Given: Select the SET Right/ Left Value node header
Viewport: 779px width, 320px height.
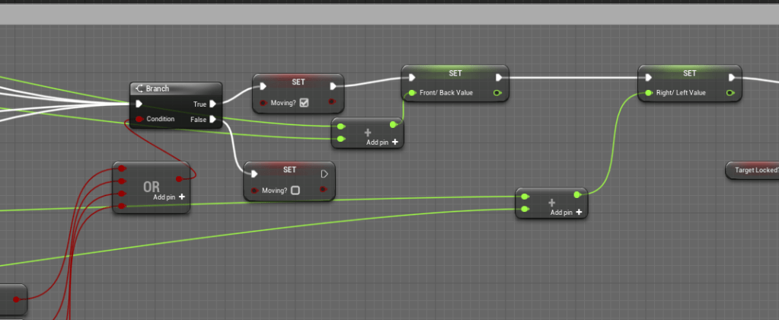Looking at the screenshot, I should pos(689,73).
